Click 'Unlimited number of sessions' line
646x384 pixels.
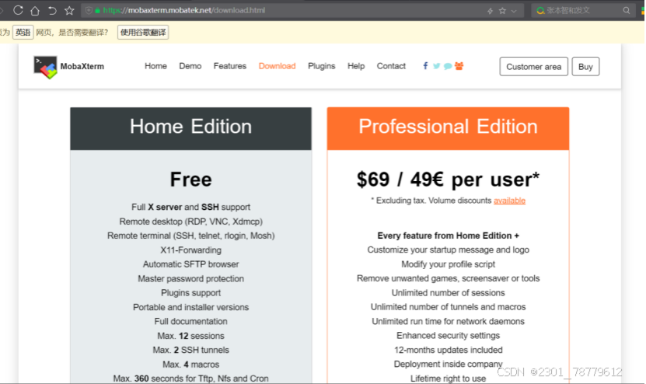(x=448, y=293)
